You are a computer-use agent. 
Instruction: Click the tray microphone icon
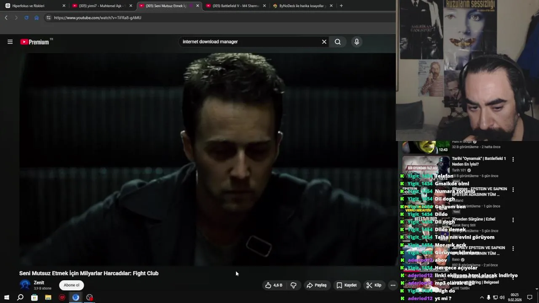tap(488, 298)
